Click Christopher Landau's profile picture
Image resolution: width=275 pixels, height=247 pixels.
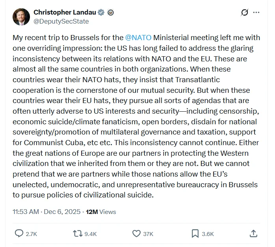pyautogui.click(x=21, y=17)
